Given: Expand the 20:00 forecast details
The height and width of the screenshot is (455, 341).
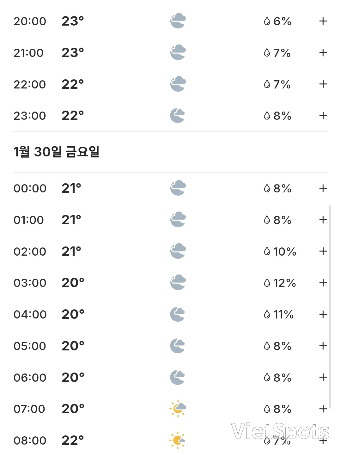Looking at the screenshot, I should pos(323,21).
